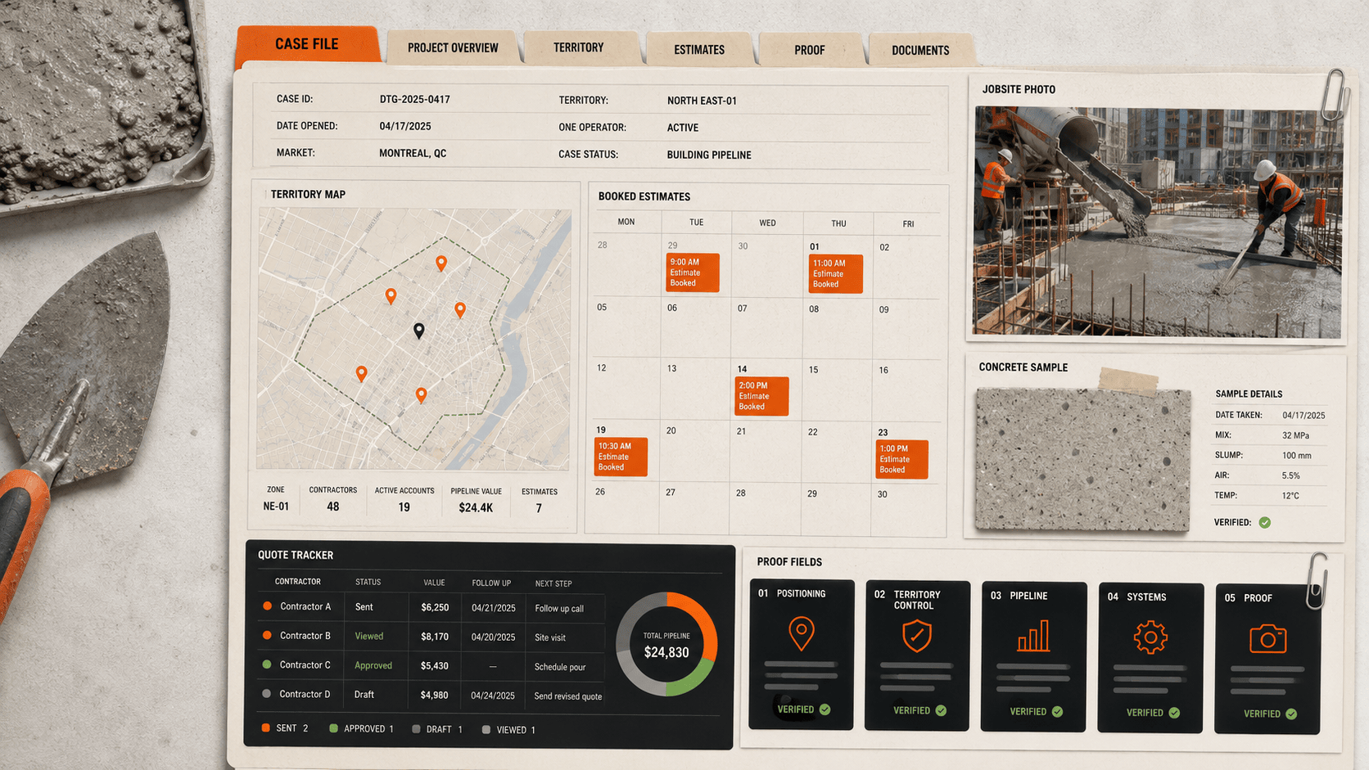This screenshot has width=1369, height=770.
Task: Open the 9:00 AM Estimate Booked event
Action: click(693, 272)
